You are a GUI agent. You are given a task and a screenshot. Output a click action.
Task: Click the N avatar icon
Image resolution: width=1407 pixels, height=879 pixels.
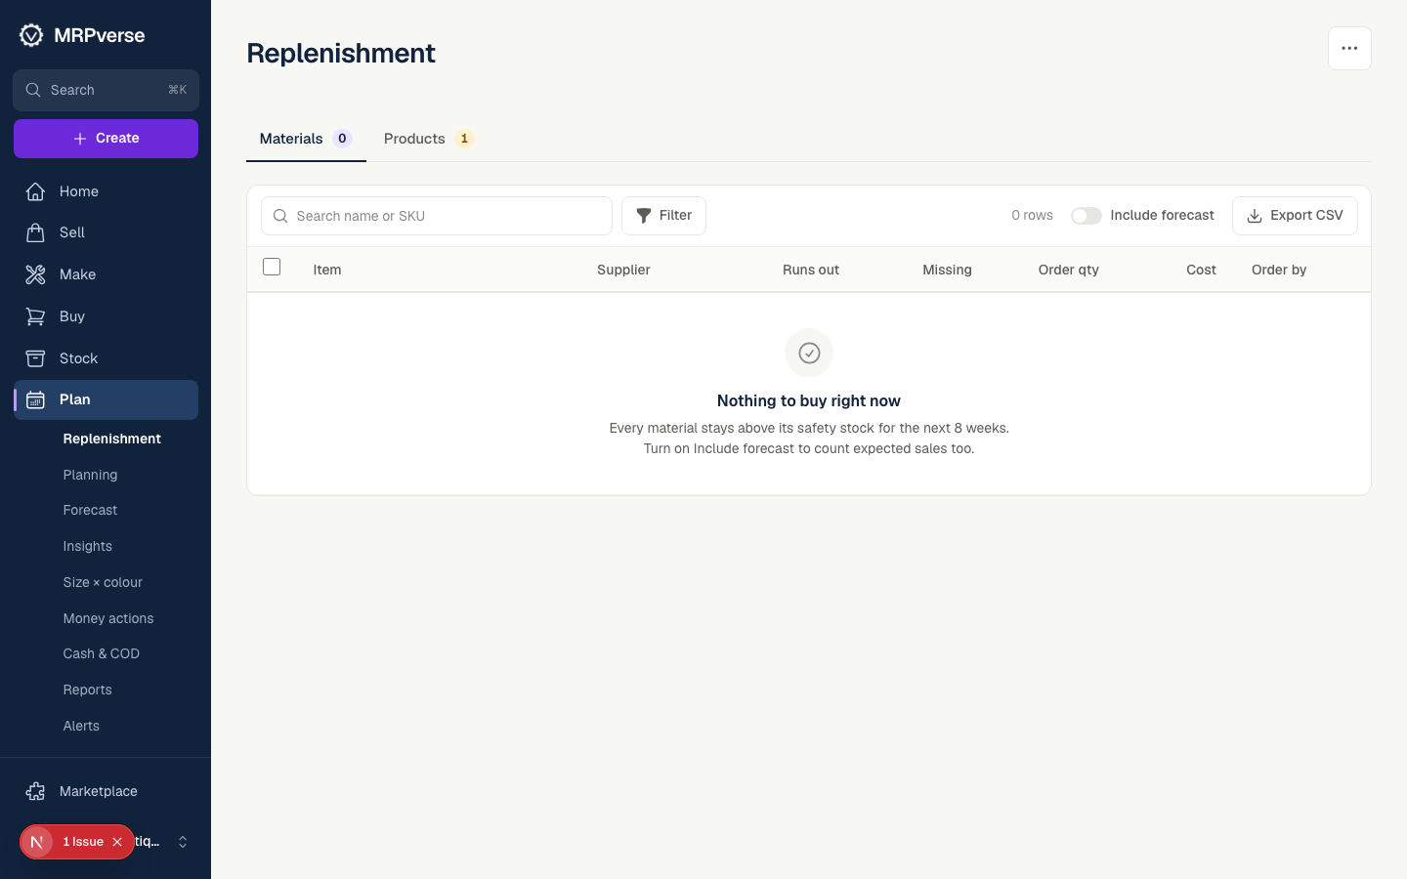(36, 842)
